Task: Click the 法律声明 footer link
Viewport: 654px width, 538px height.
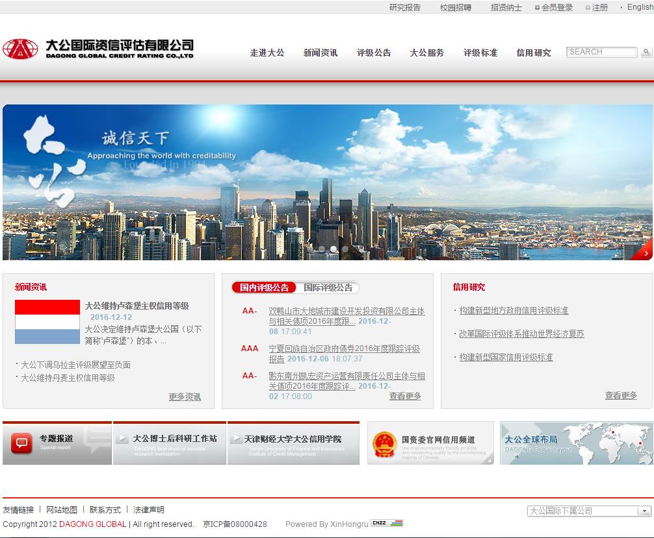Action: pyautogui.click(x=148, y=509)
